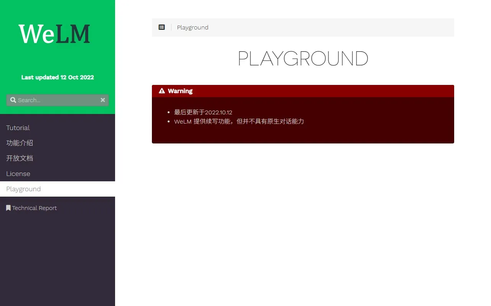This screenshot has height=306, width=491.
Task: Open the 开放文档 sidebar entry
Action: [20, 158]
